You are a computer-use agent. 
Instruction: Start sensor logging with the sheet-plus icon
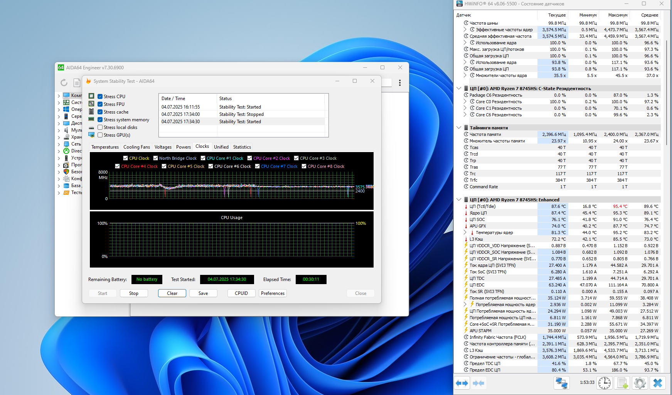tap(622, 383)
